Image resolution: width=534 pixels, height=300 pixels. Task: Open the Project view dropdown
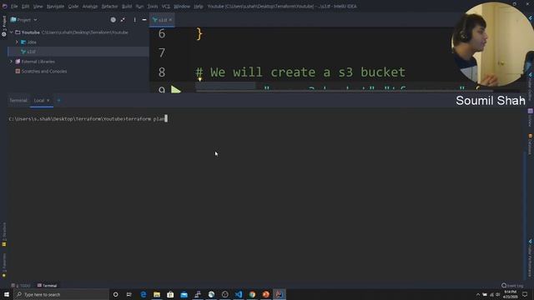[24, 20]
